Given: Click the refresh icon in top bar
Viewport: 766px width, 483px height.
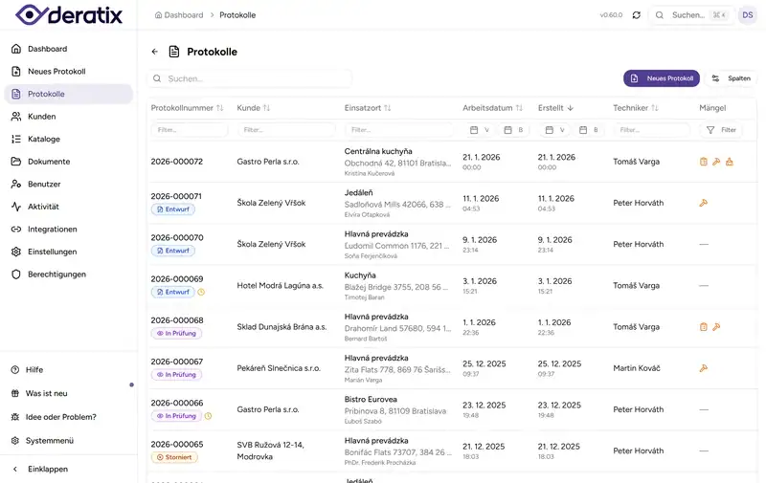Looking at the screenshot, I should [x=637, y=15].
